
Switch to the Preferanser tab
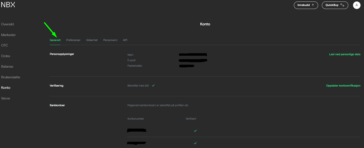pyautogui.click(x=73, y=40)
